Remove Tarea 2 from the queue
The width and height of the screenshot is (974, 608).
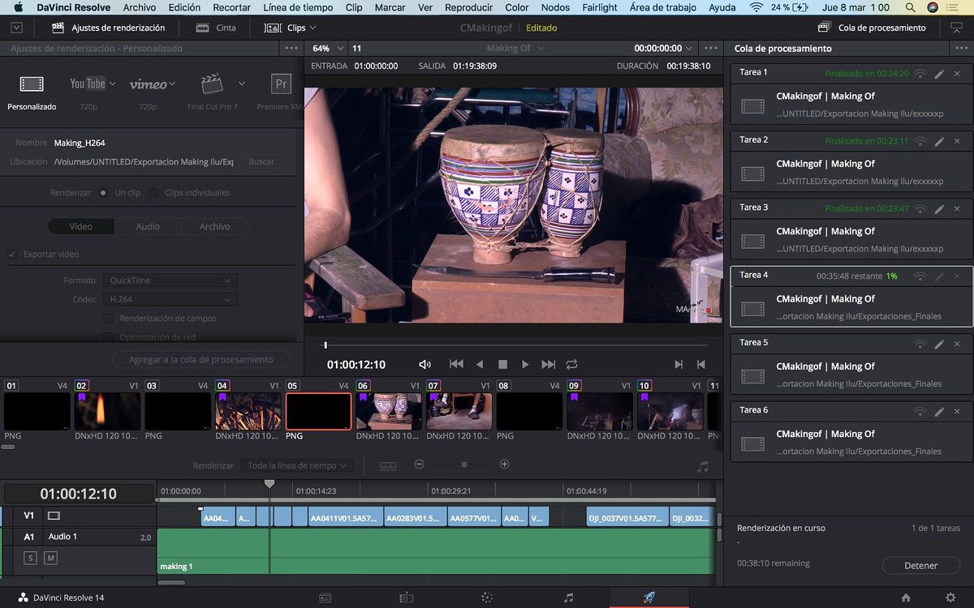tap(957, 141)
